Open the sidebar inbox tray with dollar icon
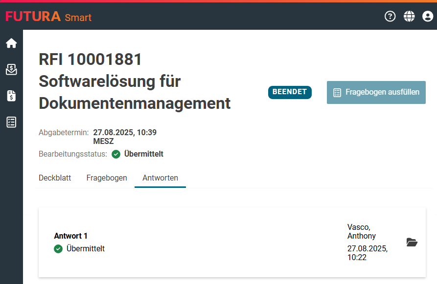Screen dimensions: 437x284 [x=11, y=70]
